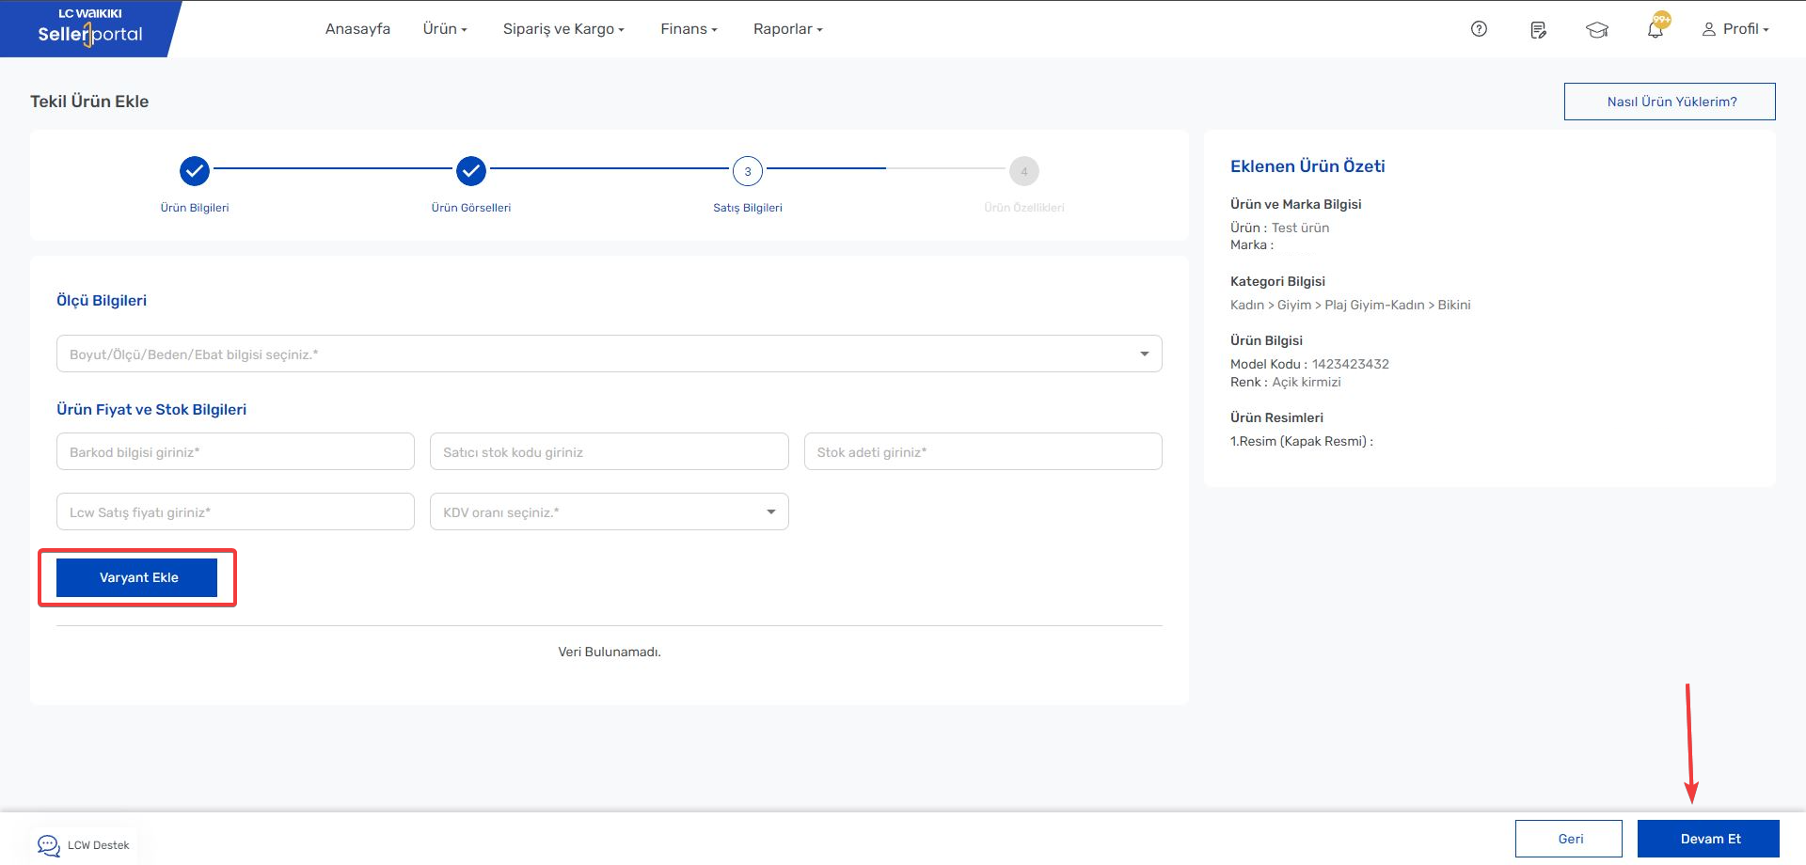Click step 4 Ürün Özellikleri circle
The width and height of the screenshot is (1806, 865).
click(1024, 171)
